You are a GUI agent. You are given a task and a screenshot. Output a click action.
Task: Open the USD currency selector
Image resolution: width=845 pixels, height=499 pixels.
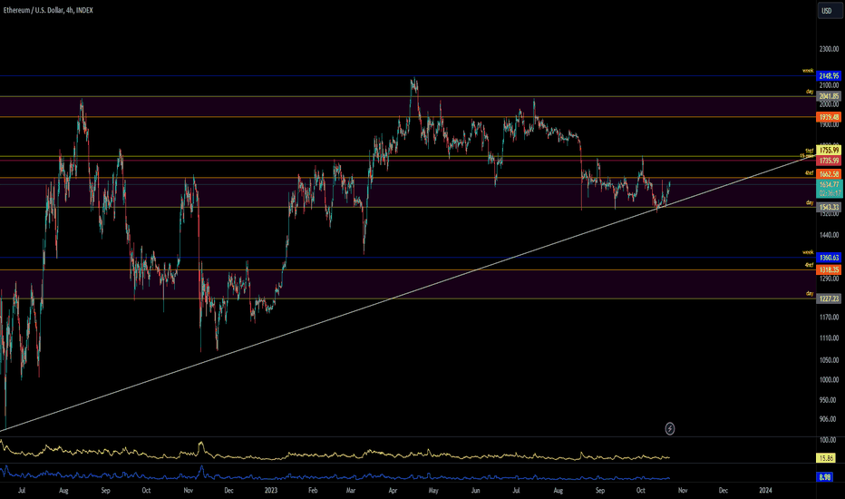click(x=827, y=11)
